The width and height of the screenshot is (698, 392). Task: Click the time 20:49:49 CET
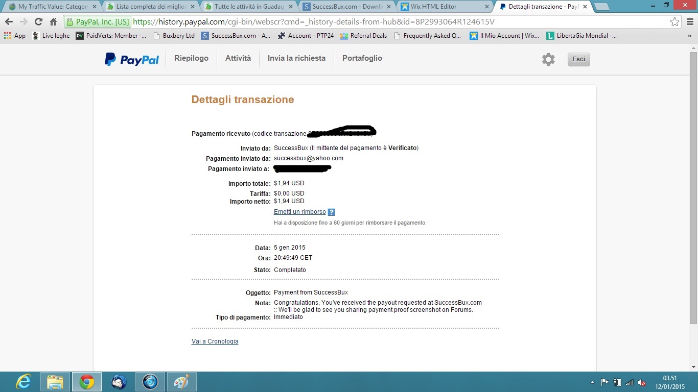(x=293, y=258)
